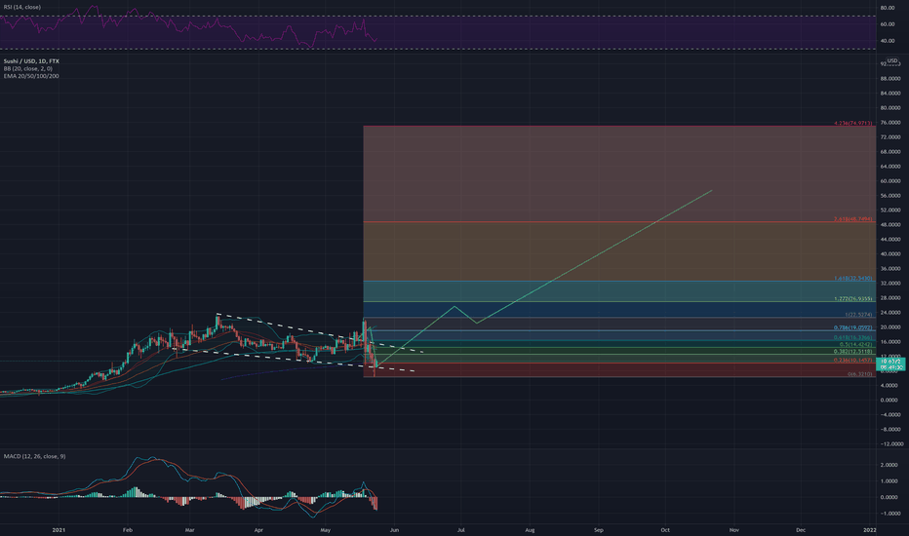This screenshot has height=536, width=909.
Task: Click the -12.0000 price axis value
Action: pyautogui.click(x=891, y=443)
